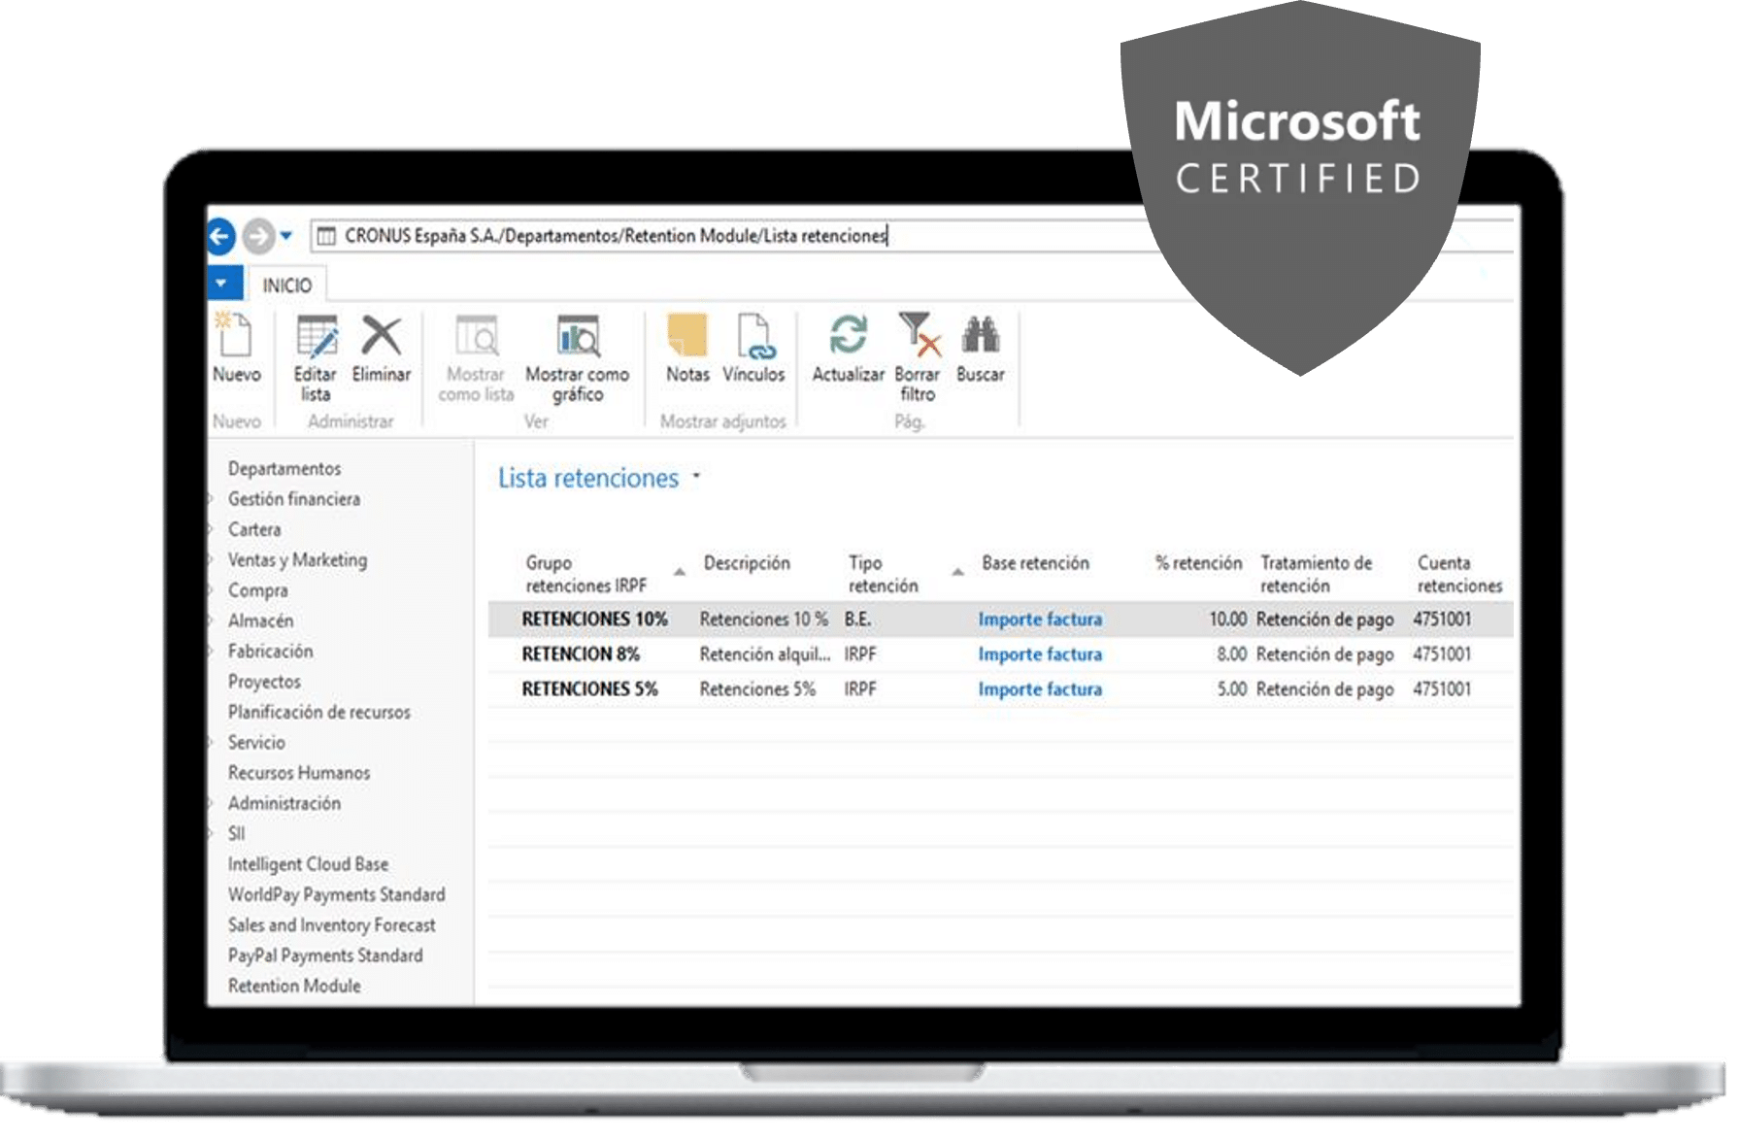Image resolution: width=1739 pixels, height=1140 pixels.
Task: Open the navigation history dropdown arrow
Action: [286, 236]
